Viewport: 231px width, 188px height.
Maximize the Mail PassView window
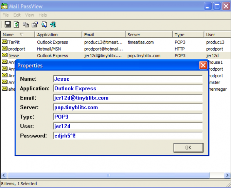tap(217, 6)
